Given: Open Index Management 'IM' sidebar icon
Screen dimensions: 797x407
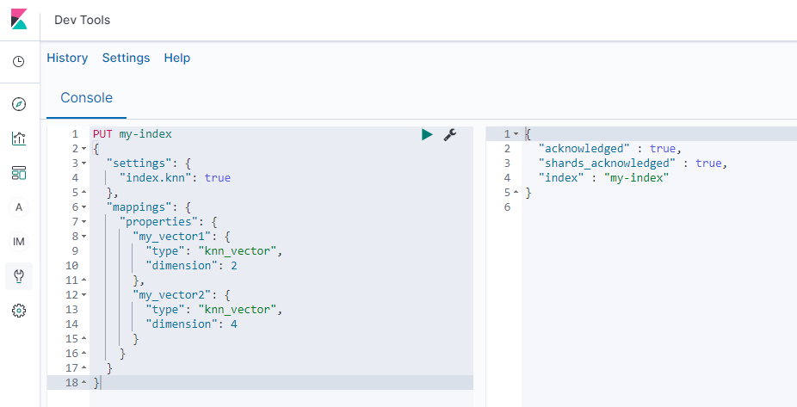Looking at the screenshot, I should (19, 242).
